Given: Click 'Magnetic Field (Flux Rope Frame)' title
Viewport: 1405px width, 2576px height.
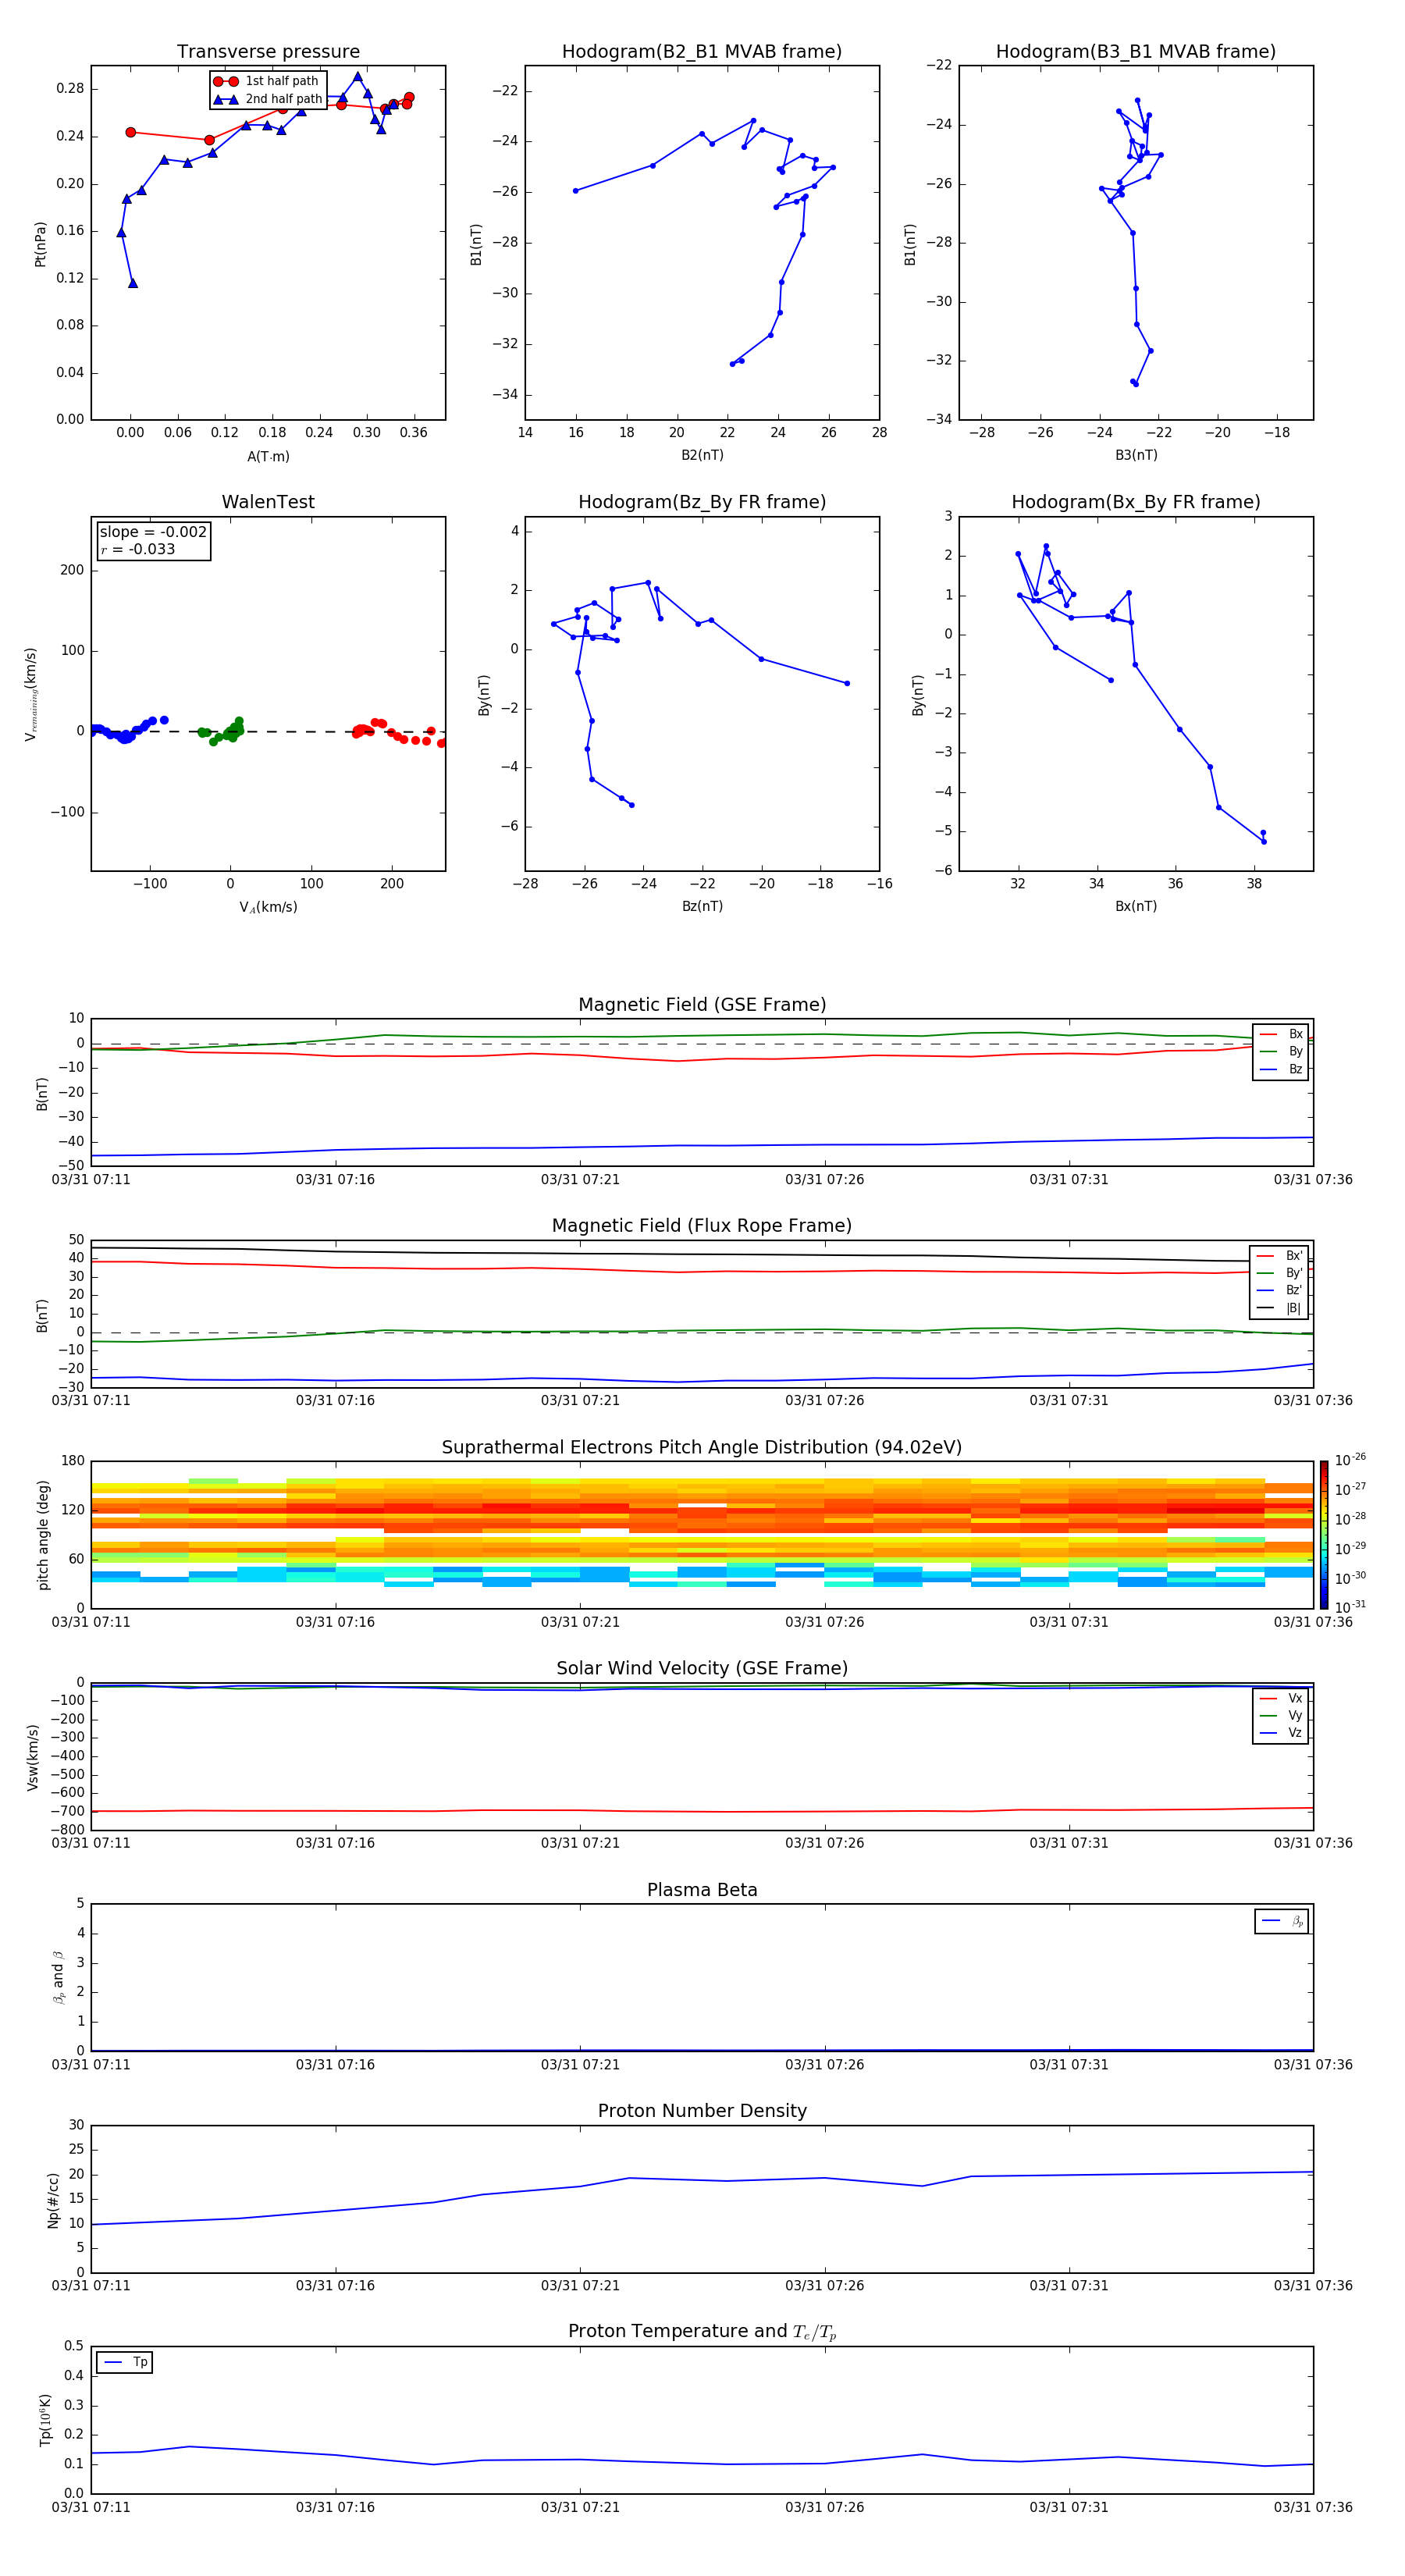Looking at the screenshot, I should pos(702,1226).
